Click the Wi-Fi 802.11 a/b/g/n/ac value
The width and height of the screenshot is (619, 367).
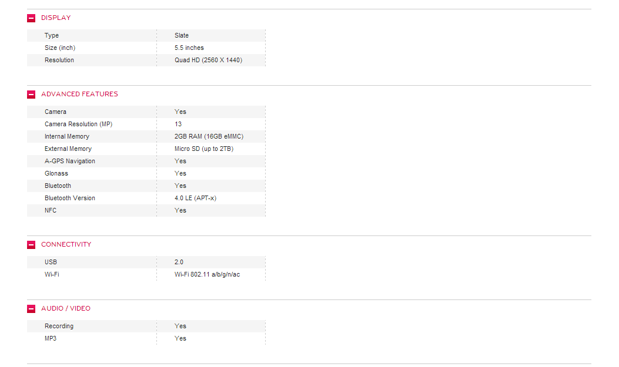(208, 274)
